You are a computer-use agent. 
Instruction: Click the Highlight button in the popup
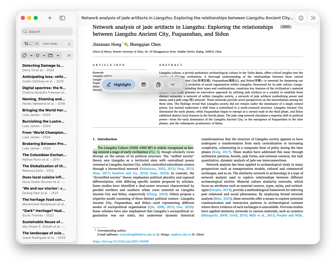pos(119,85)
